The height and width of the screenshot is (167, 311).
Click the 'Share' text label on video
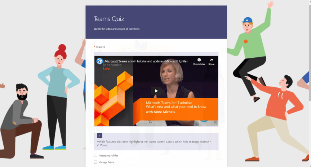pos(211,64)
